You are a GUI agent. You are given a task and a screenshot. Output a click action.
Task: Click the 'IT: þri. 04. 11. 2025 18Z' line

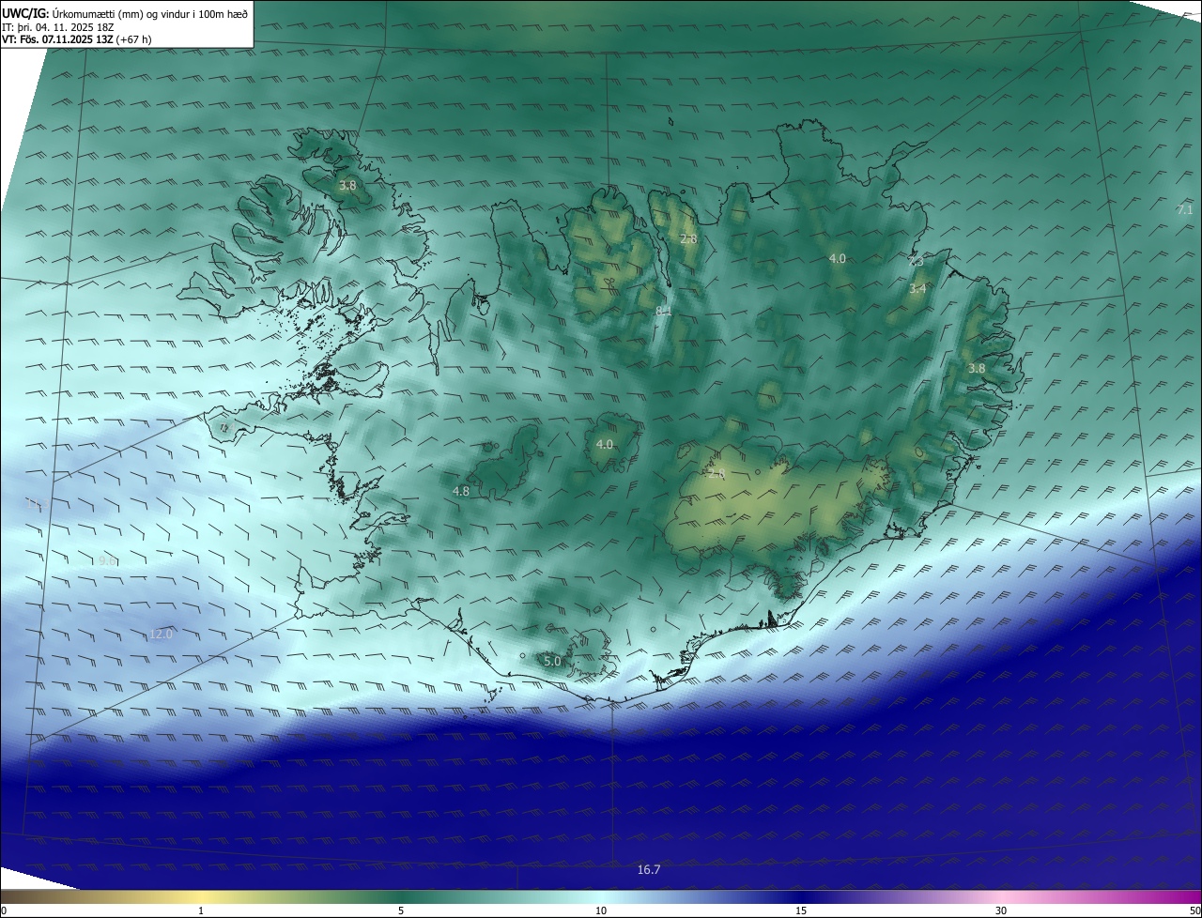point(57,27)
